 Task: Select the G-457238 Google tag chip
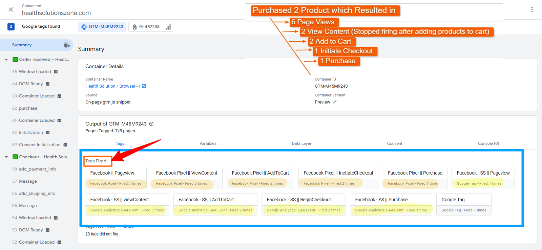pyautogui.click(x=146, y=27)
